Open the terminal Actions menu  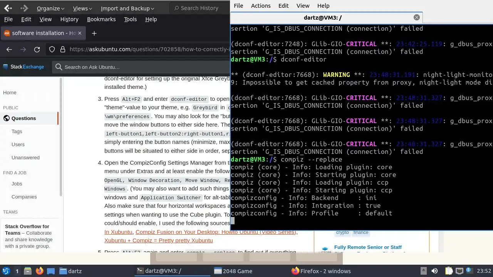[x=261, y=6]
